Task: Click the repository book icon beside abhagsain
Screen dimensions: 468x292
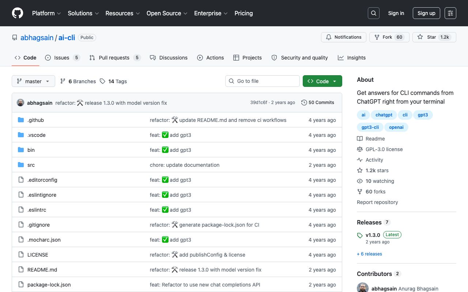Action: coord(15,38)
